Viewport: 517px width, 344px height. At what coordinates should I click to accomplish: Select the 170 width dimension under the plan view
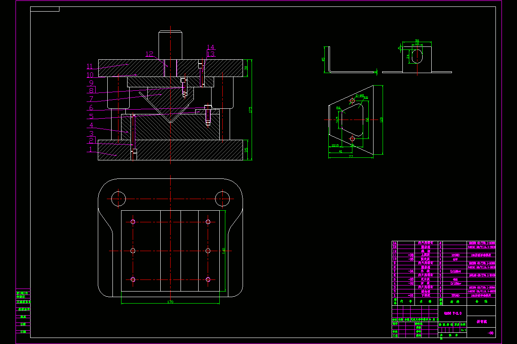[x=170, y=302]
